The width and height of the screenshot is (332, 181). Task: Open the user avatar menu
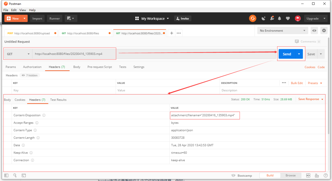pos(298,18)
